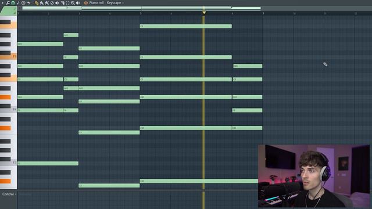Screen dimensions: 372x209
Task: Click the overview scrollbar above the ruler
Action: pos(141,8)
